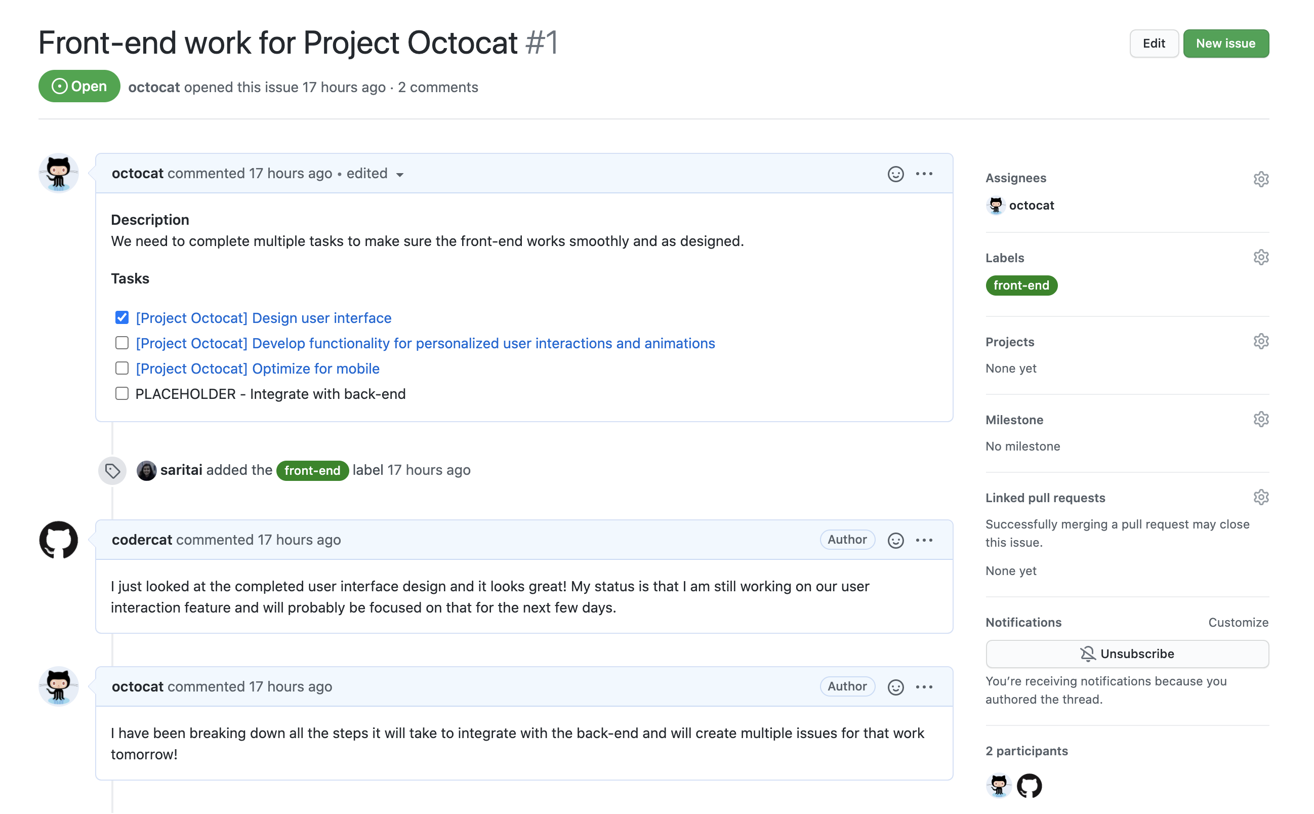This screenshot has height=814, width=1314.
Task: Select the New issue button
Action: (1224, 42)
